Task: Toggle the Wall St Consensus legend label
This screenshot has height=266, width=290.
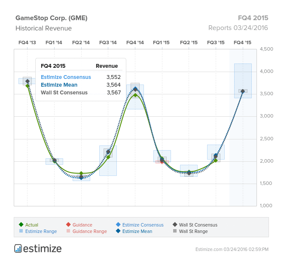Action: [x=198, y=225]
